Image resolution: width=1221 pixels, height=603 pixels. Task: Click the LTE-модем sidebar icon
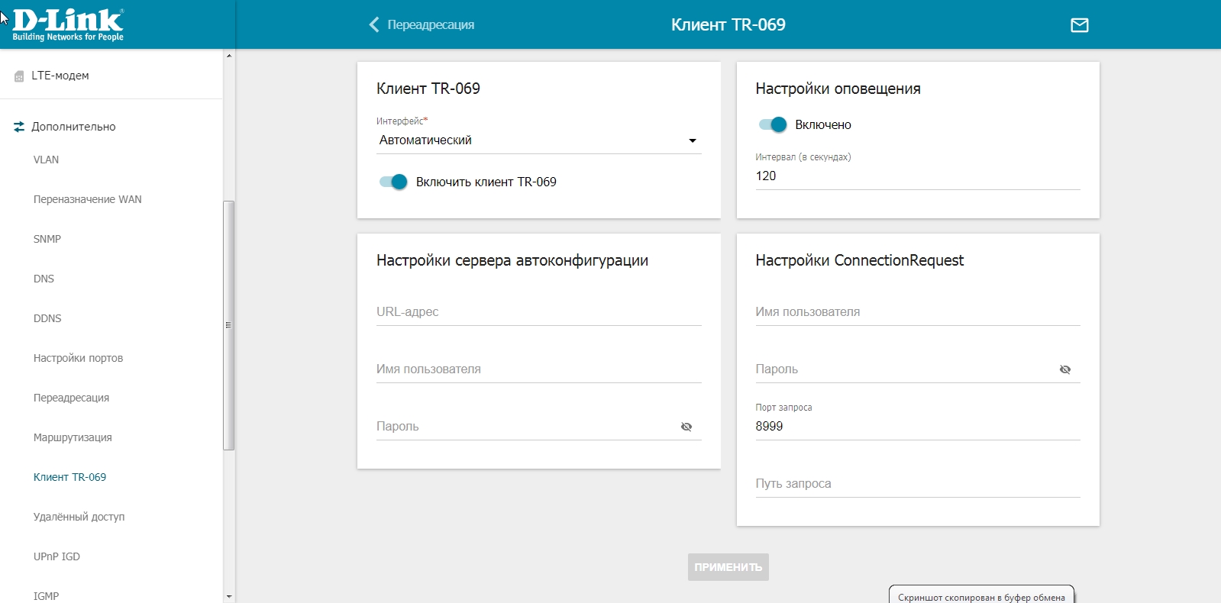click(19, 76)
